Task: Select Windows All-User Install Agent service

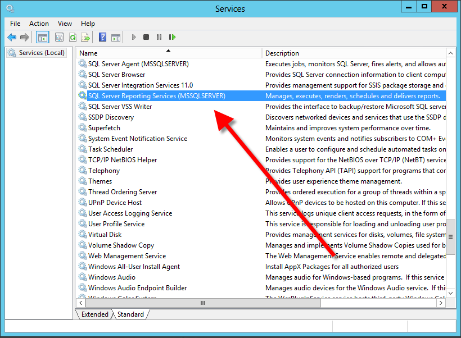Action: [134, 266]
